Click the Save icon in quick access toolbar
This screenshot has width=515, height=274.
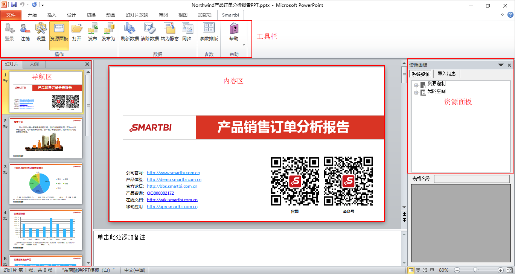tap(14, 5)
